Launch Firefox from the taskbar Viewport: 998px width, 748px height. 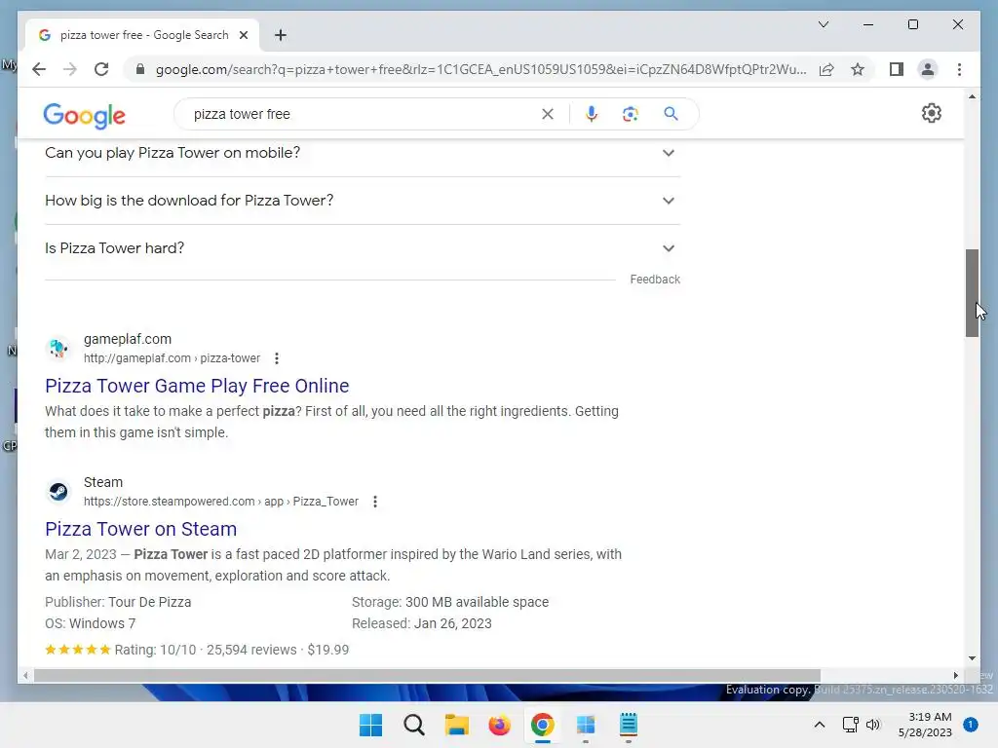(500, 725)
